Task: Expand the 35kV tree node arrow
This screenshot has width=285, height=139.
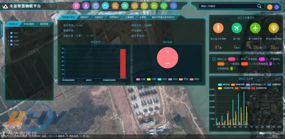Action: coord(8,37)
